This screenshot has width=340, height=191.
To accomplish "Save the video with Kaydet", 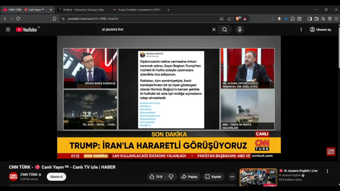I will [213, 177].
